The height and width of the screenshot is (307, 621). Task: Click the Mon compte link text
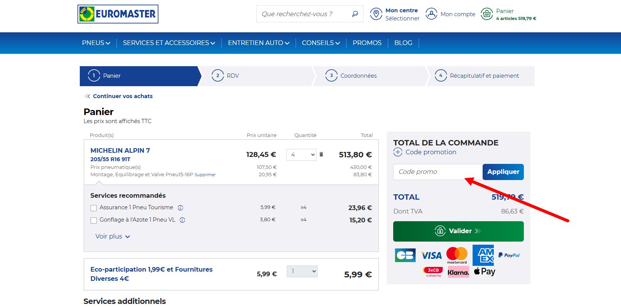458,14
